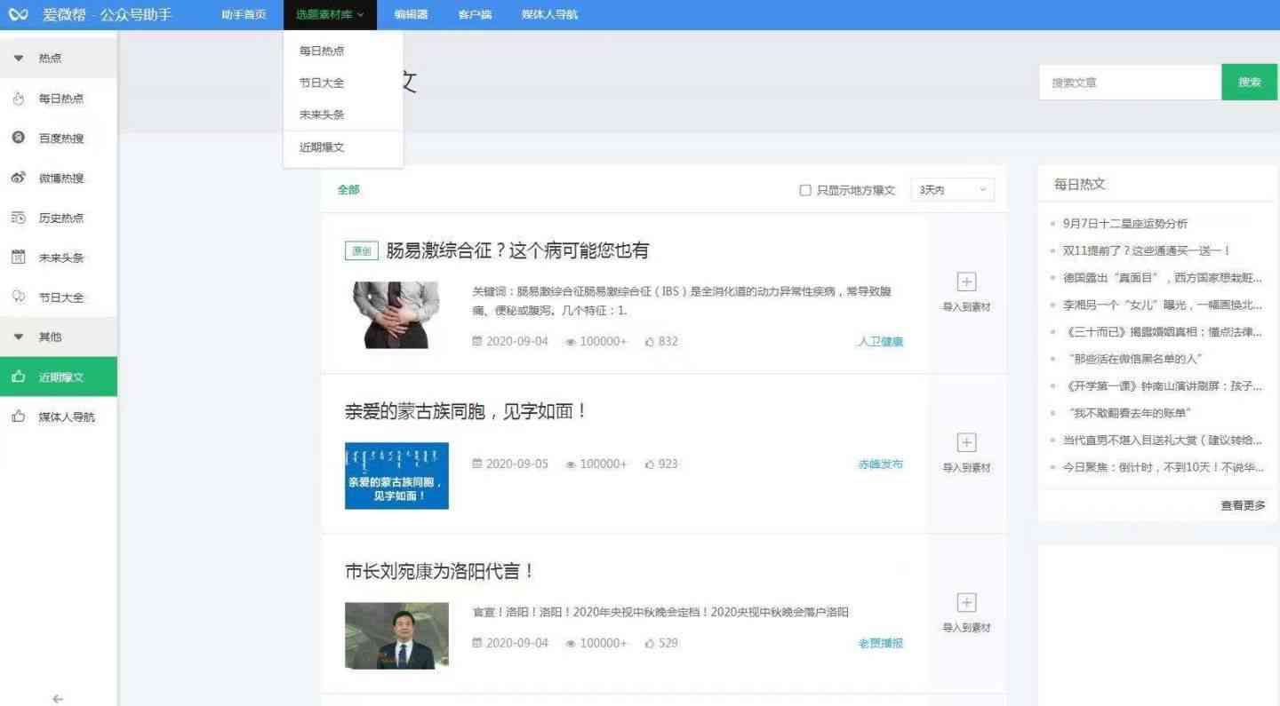Viewport: 1280px width, 706px height.
Task: Select 未来头条 from the dropdown menu
Action: [x=322, y=115]
